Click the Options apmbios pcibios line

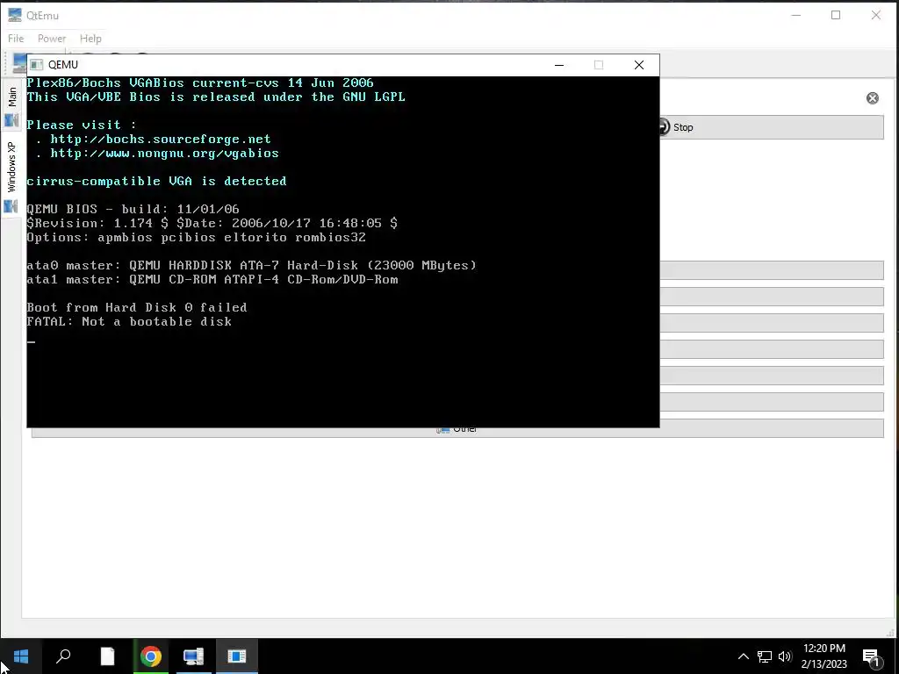pyautogui.click(x=196, y=237)
